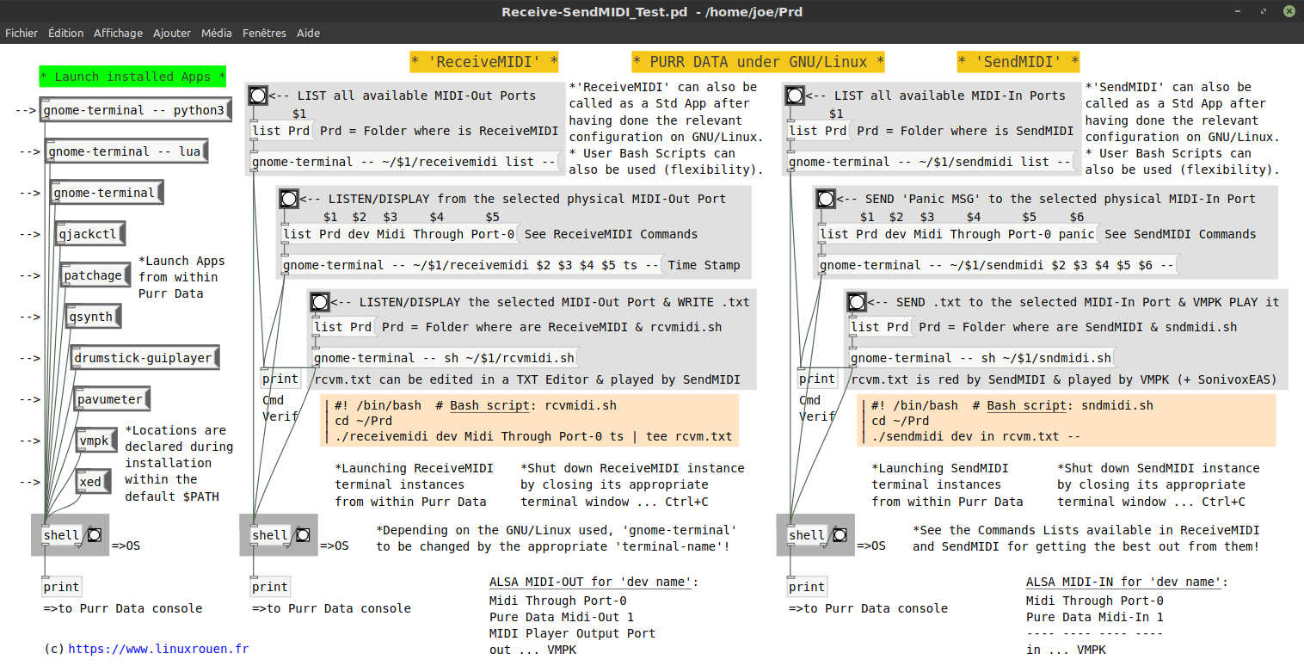Click bang beside the SendMIDI shell object
Screen dimensions: 1304x672
pos(840,535)
